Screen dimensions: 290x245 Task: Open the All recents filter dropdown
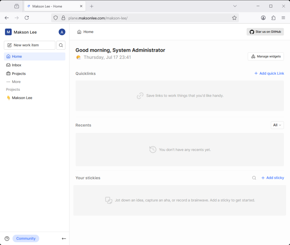(277, 125)
